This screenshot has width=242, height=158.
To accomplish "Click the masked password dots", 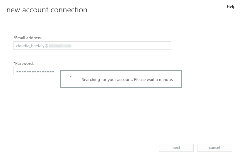I will [x=35, y=71].
